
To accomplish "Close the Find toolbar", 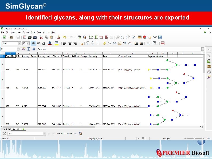I will click(5, 134).
